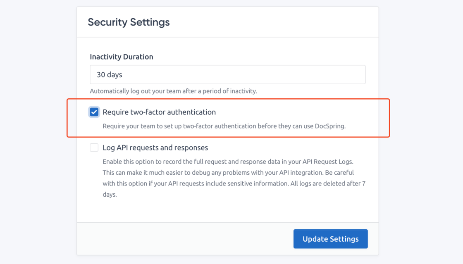Enable the Log API requests checkbox
The height and width of the screenshot is (264, 463).
[x=94, y=147]
